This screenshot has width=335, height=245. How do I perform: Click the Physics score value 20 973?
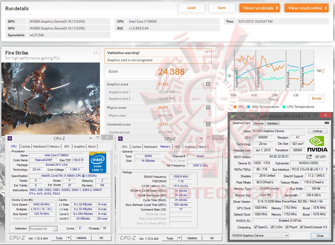coord(163,107)
